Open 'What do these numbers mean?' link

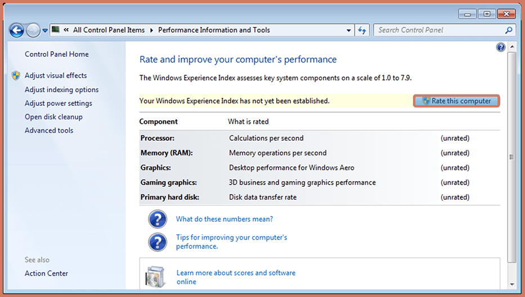[224, 219]
